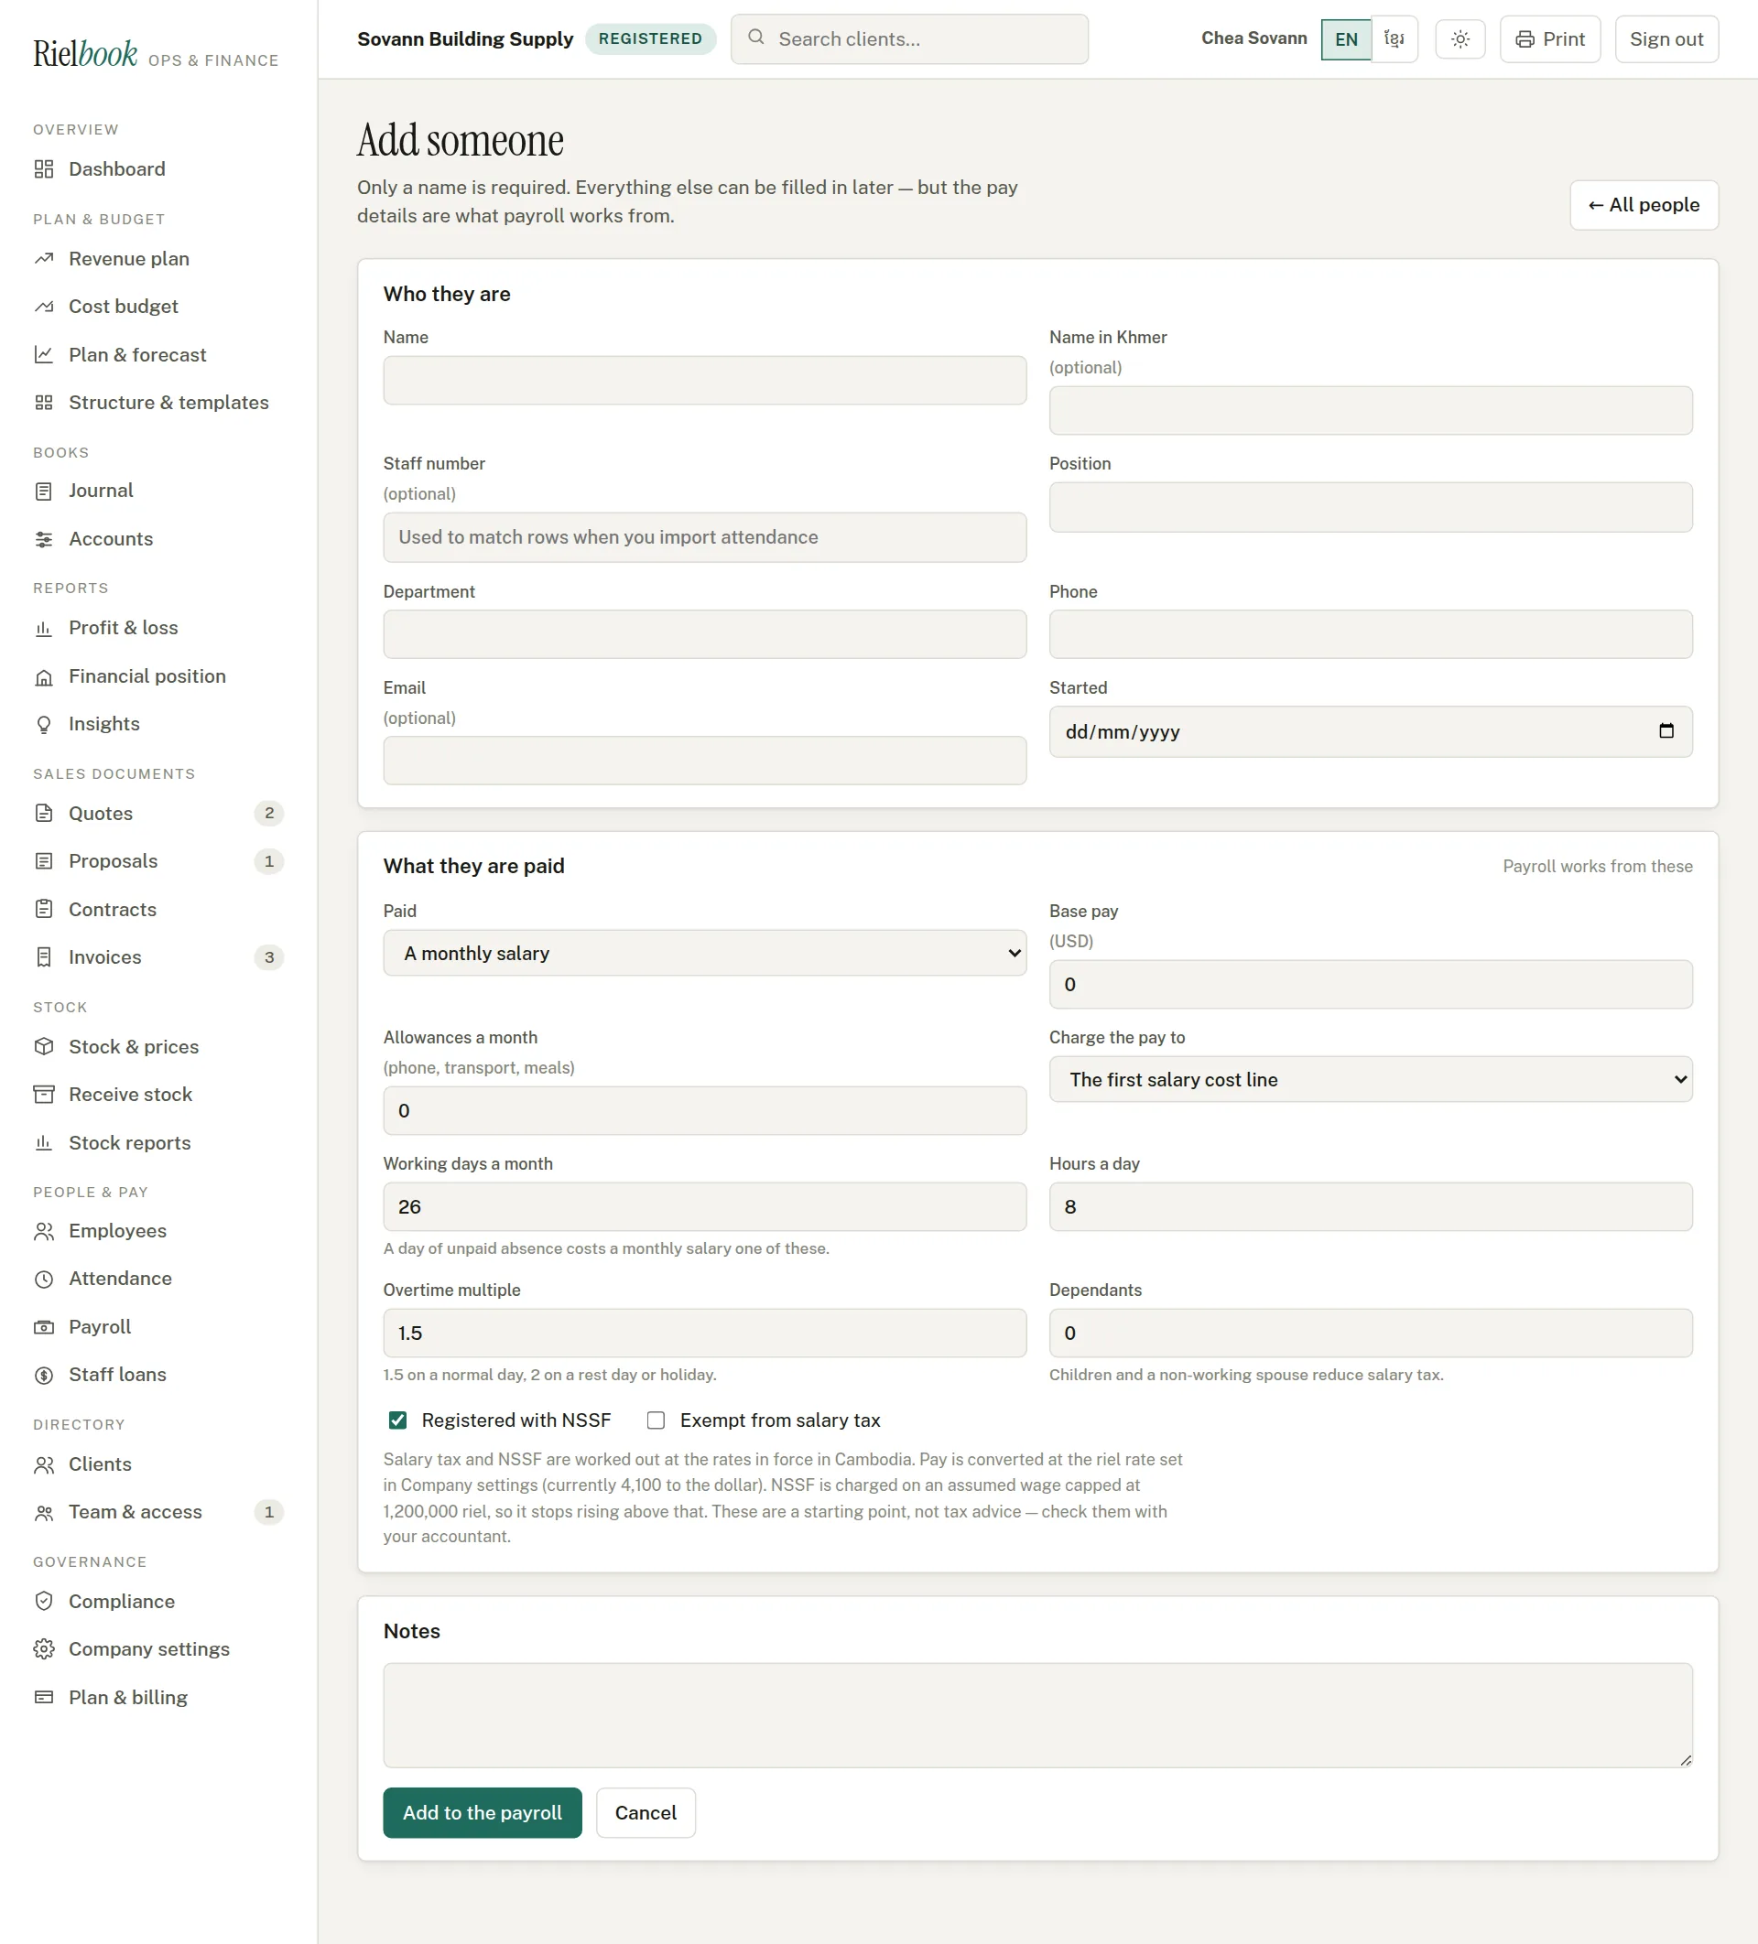The height and width of the screenshot is (1944, 1758).
Task: Click the Name input field
Action: (704, 380)
